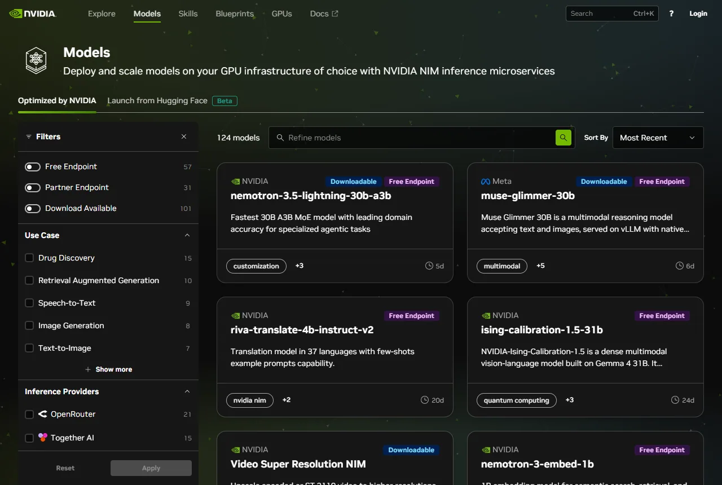Image resolution: width=722 pixels, height=485 pixels.
Task: Open the help question mark icon
Action: [x=671, y=14]
